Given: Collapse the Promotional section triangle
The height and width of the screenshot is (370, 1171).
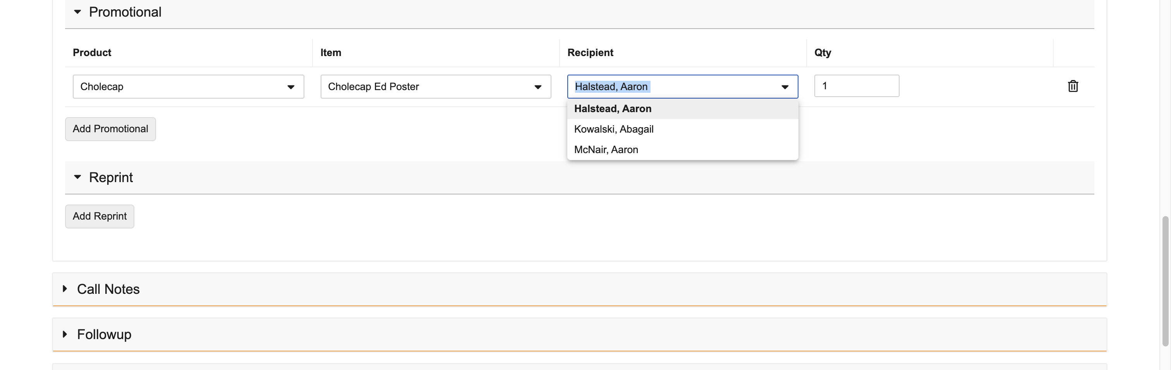Looking at the screenshot, I should [77, 12].
